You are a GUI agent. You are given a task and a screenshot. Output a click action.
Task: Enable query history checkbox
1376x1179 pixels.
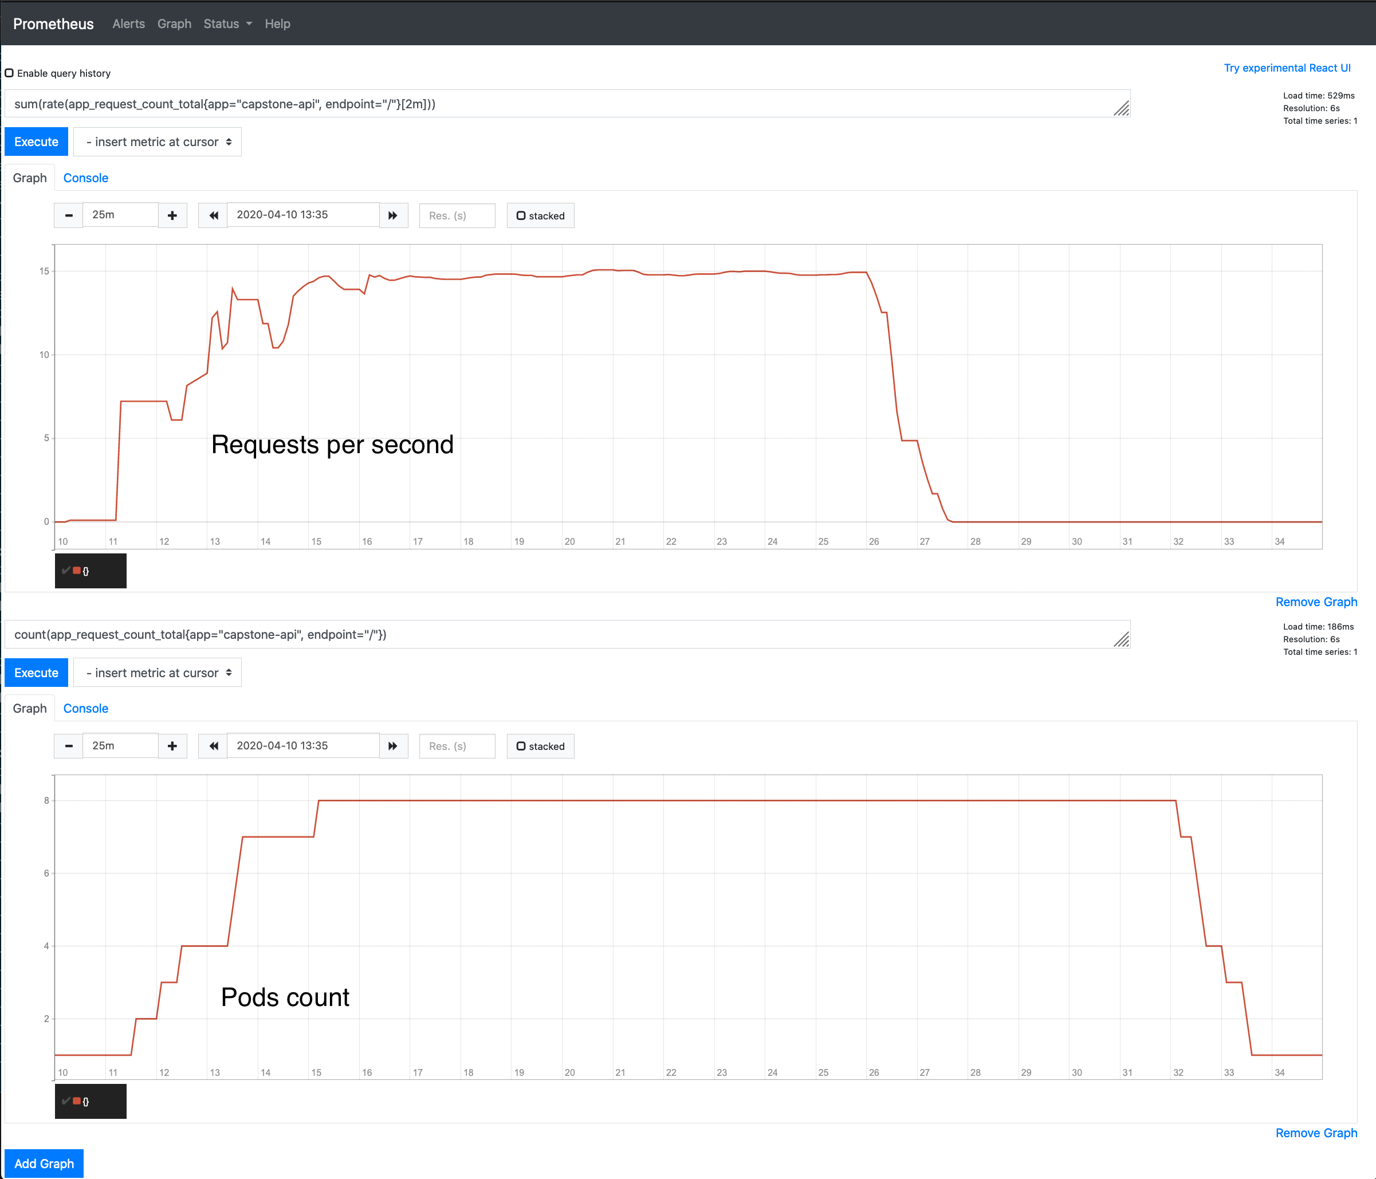click(9, 73)
